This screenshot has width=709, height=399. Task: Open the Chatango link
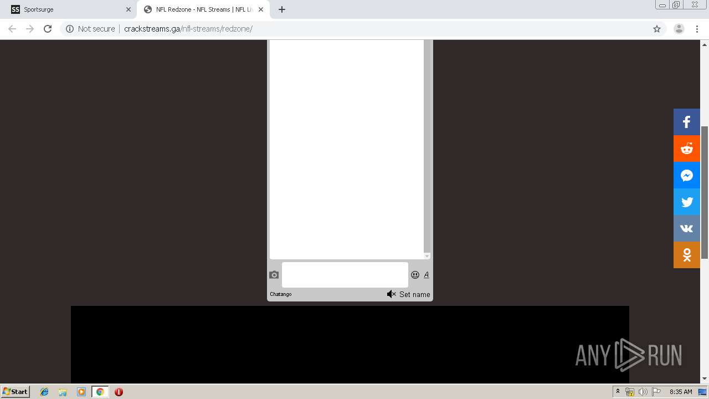pos(281,294)
